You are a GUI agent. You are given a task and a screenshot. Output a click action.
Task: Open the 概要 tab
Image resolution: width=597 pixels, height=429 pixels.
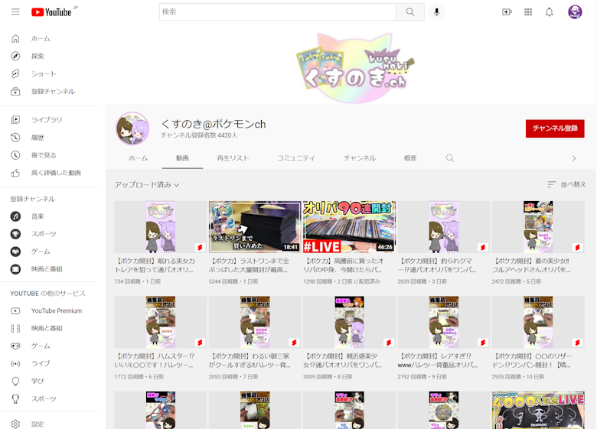point(410,158)
